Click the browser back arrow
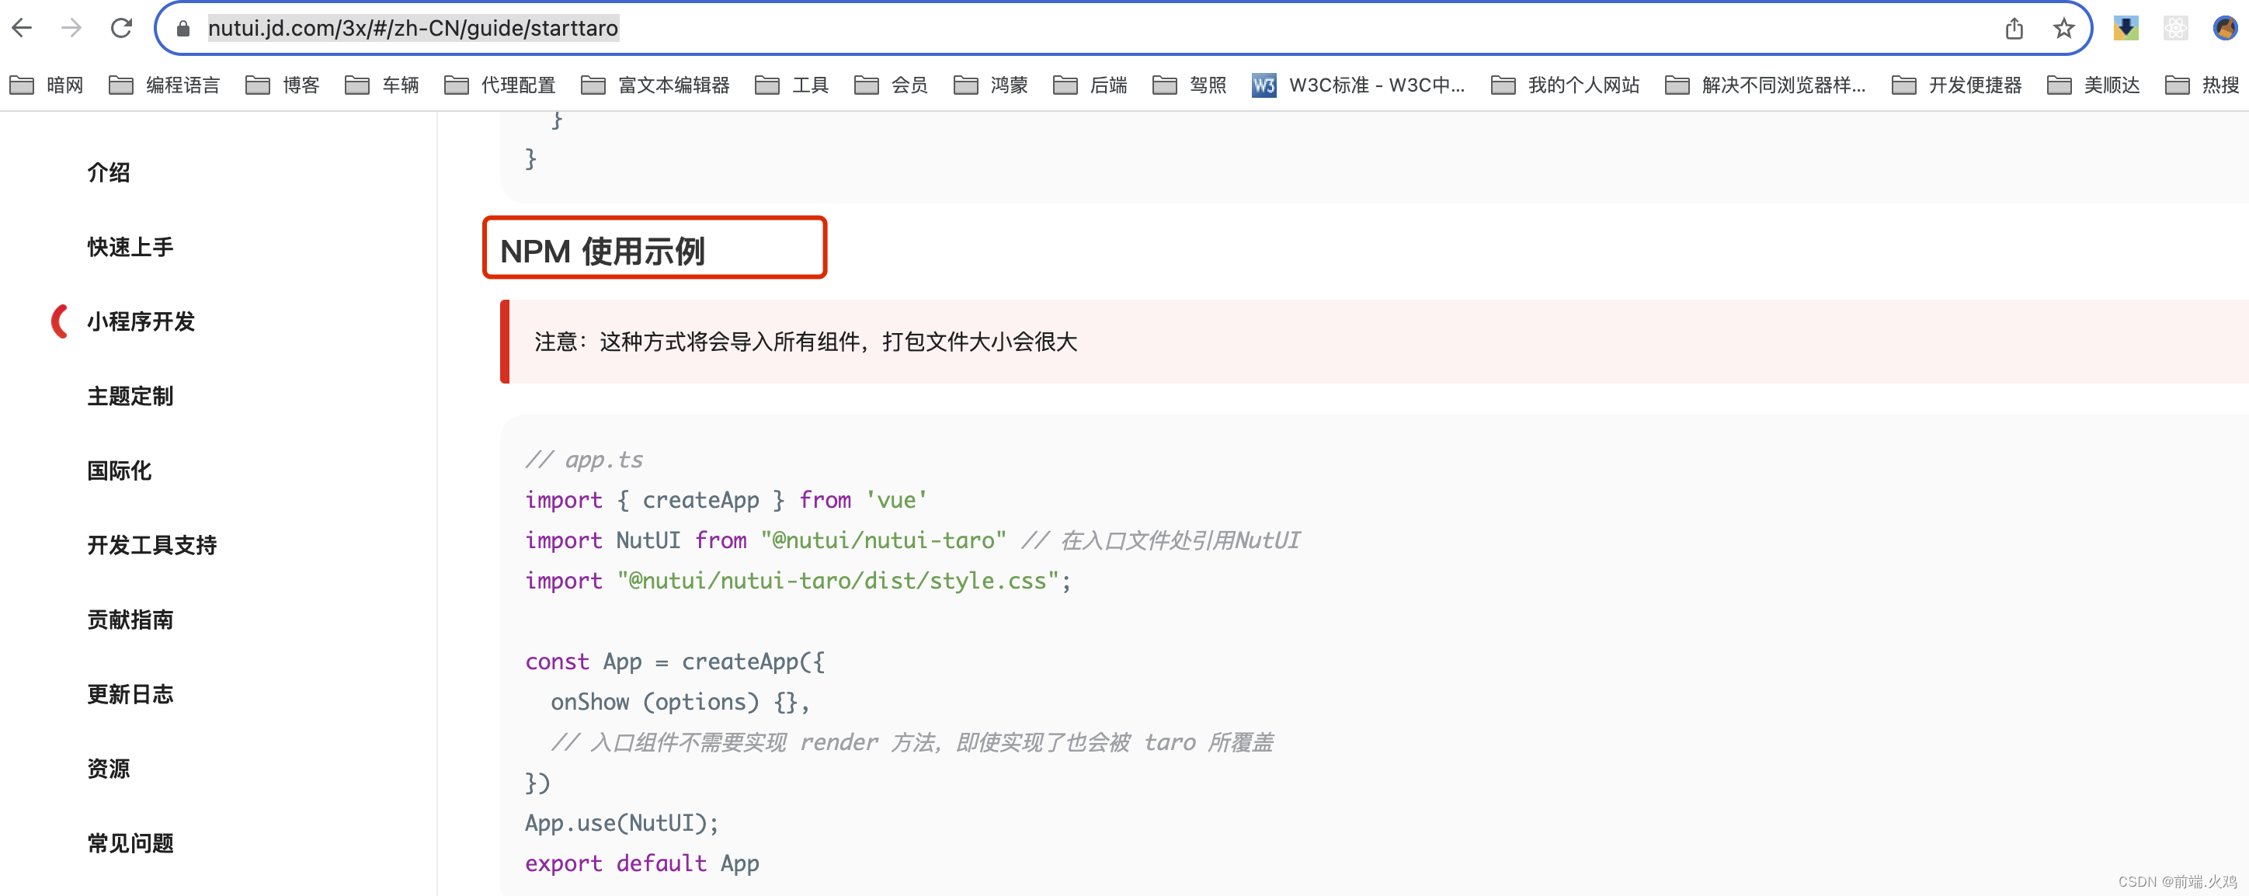The image size is (2249, 896). (23, 28)
